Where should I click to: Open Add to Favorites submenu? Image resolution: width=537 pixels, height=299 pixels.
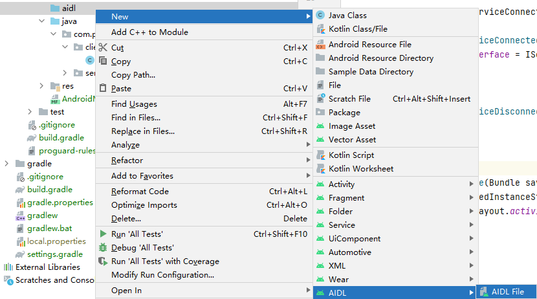tap(204, 175)
